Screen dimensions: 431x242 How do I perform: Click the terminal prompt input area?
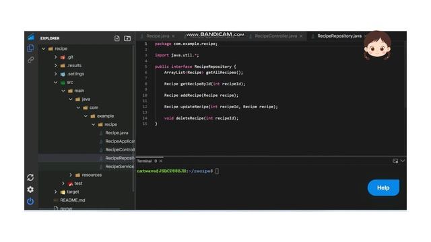click(217, 171)
